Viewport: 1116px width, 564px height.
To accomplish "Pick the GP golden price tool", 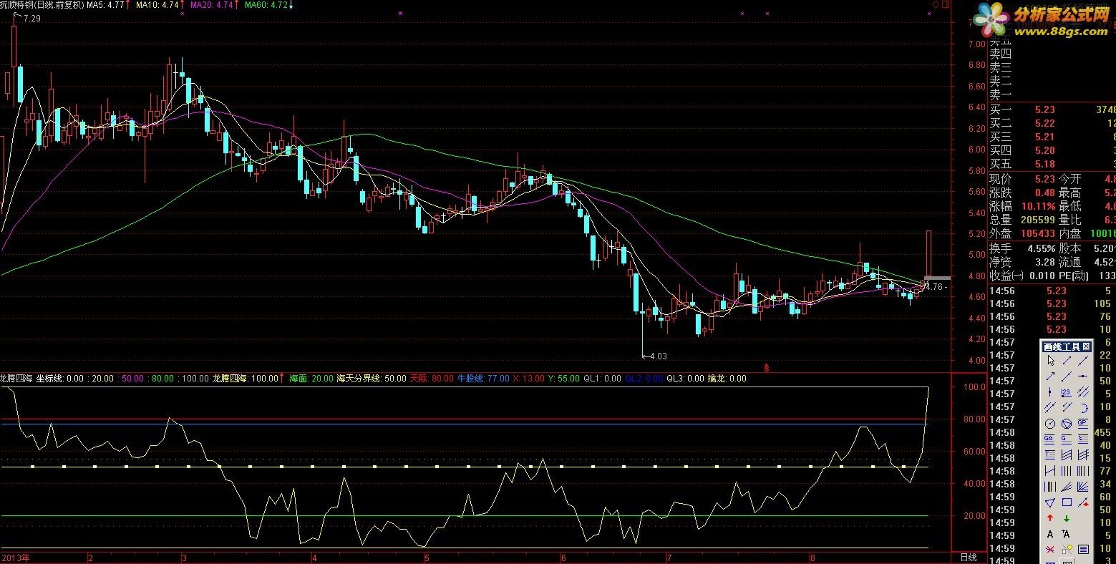I will [x=1083, y=422].
